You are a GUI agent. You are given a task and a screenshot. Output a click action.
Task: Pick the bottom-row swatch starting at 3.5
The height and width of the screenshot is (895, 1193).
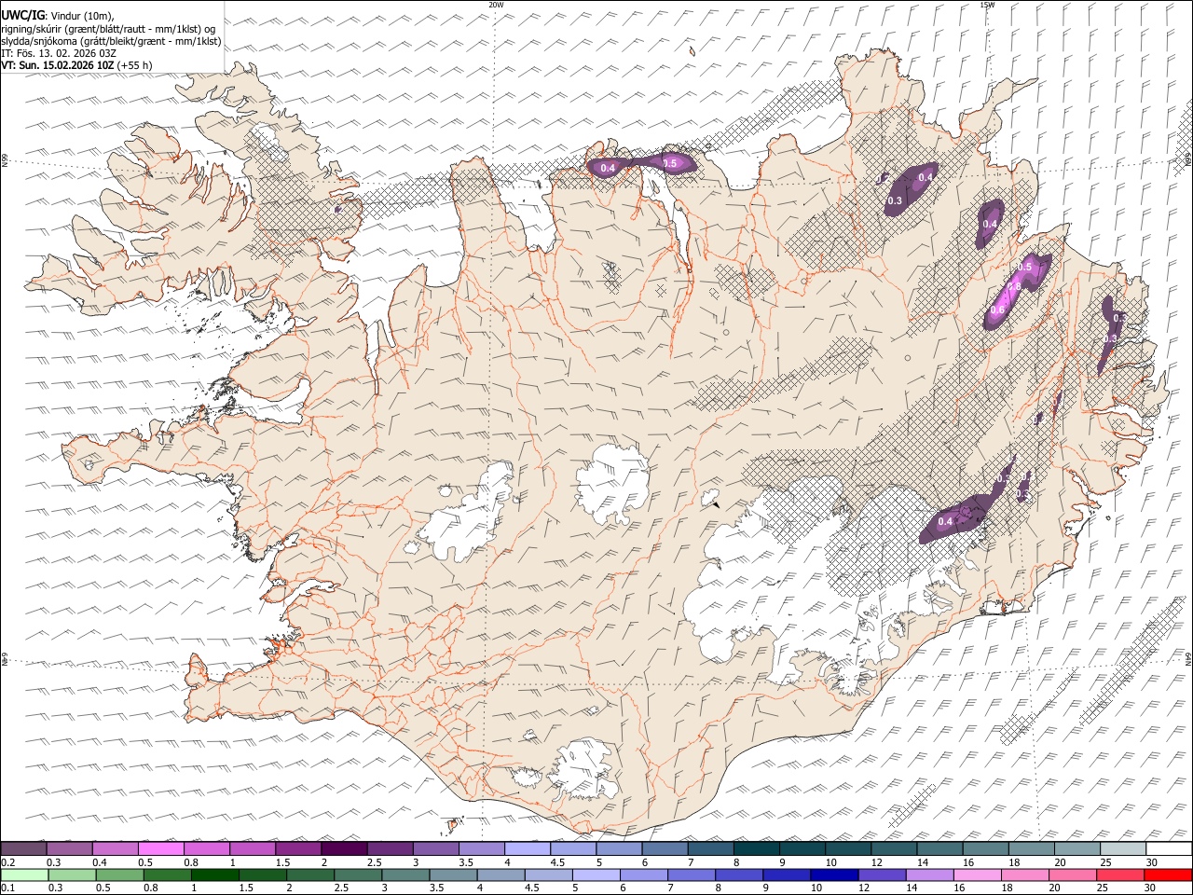pyautogui.click(x=453, y=874)
